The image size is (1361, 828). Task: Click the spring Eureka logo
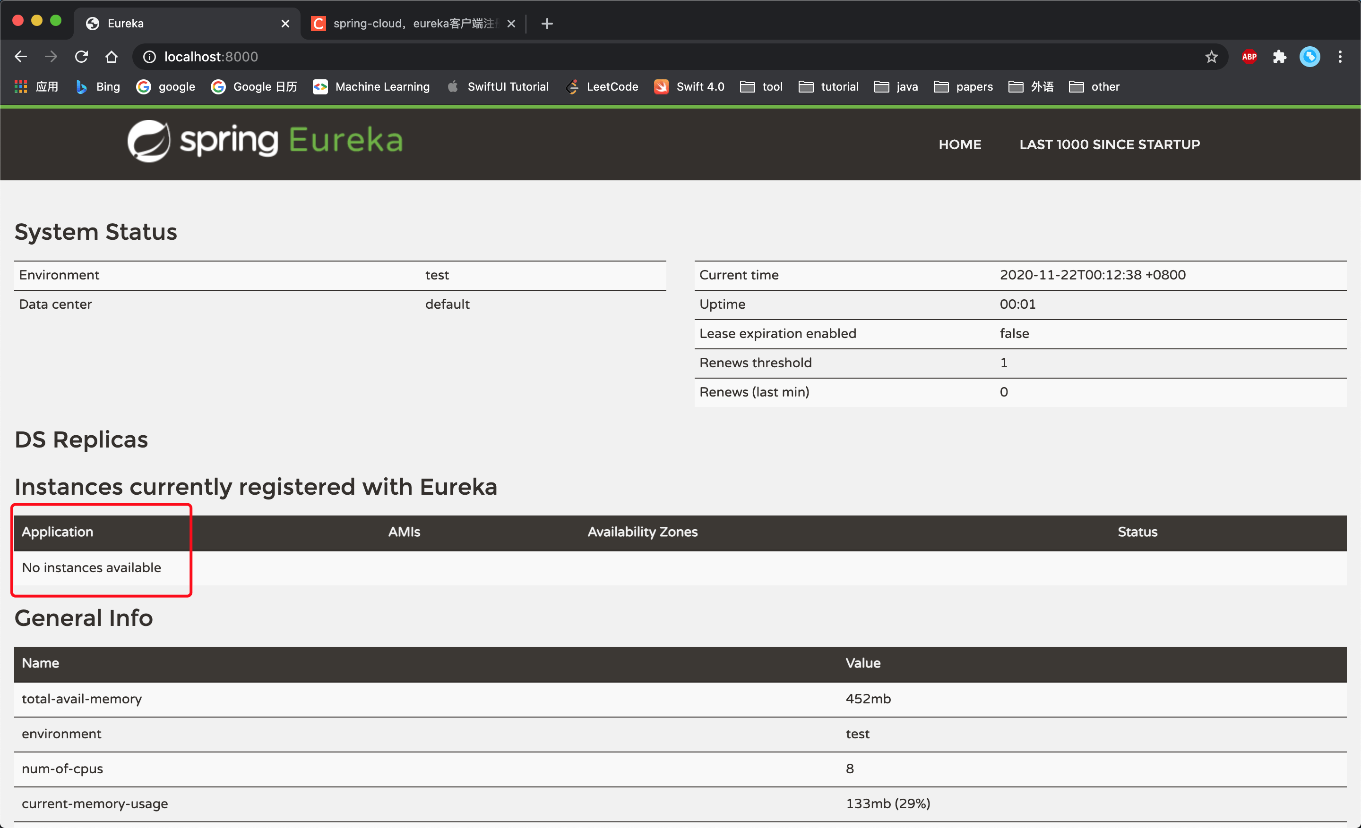(265, 141)
